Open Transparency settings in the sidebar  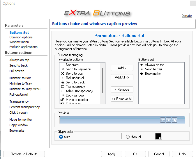19,101
